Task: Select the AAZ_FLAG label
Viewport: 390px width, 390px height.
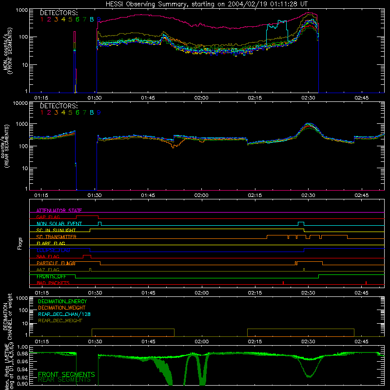Action: tap(48, 270)
